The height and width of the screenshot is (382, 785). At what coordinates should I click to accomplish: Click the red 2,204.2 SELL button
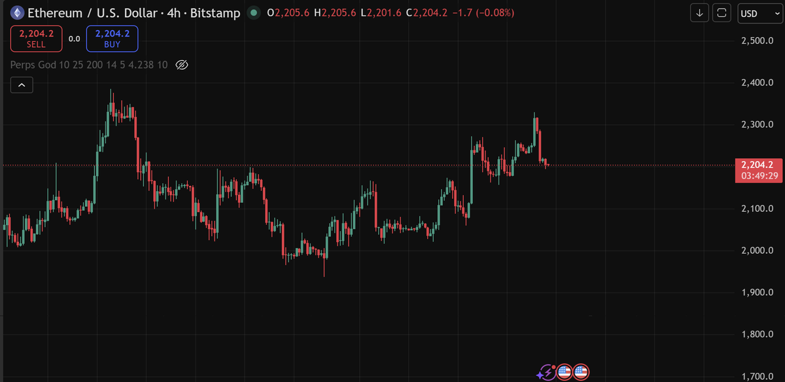click(x=37, y=39)
